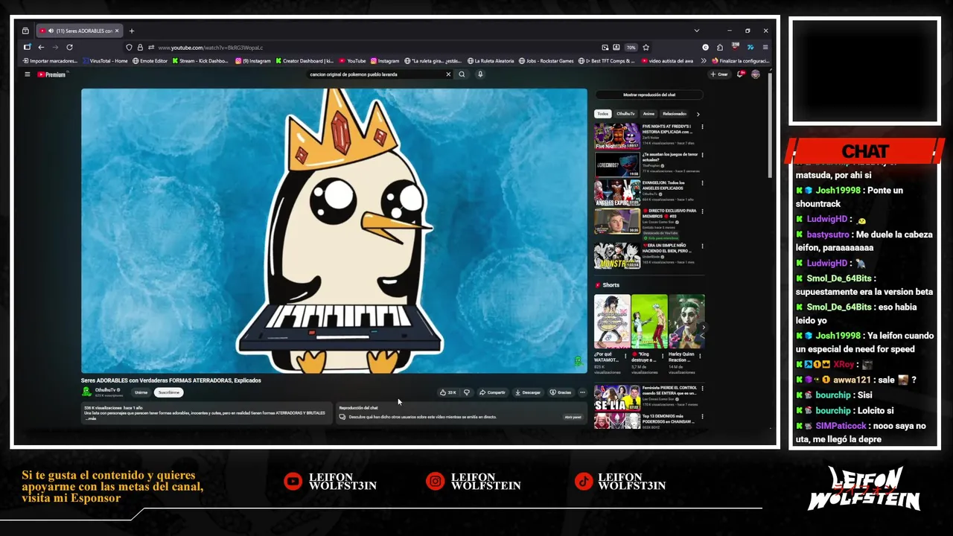Open options for EVANGELION video

[x=702, y=183]
